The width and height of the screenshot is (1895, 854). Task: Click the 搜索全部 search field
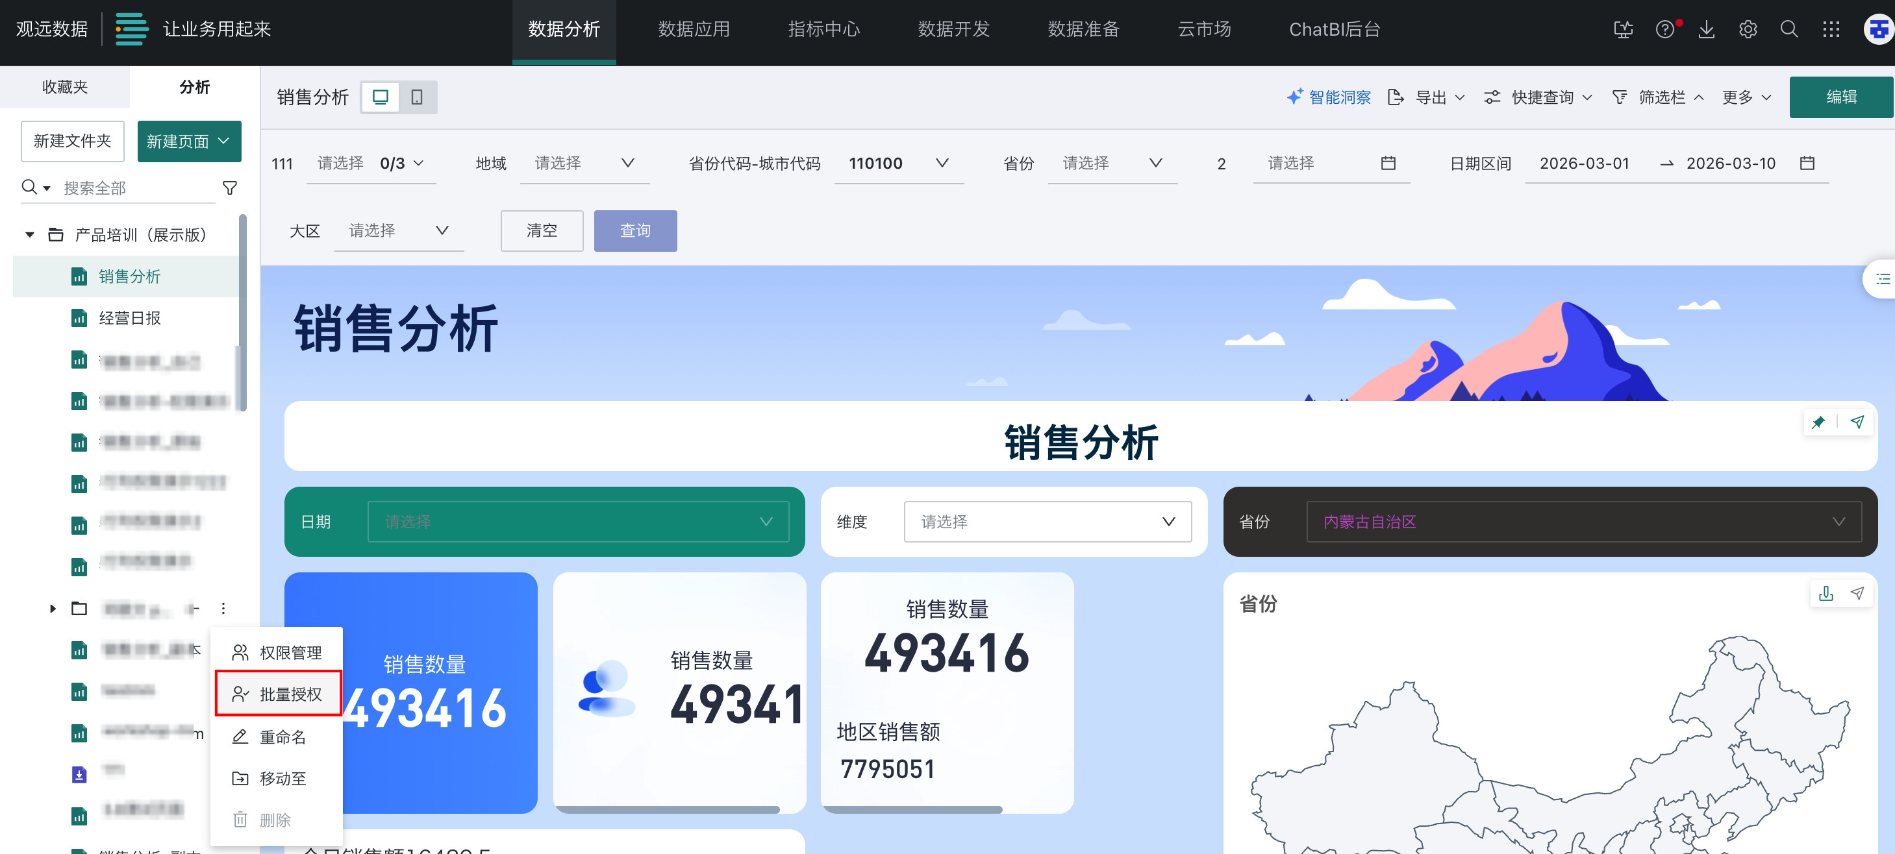pyautogui.click(x=132, y=188)
